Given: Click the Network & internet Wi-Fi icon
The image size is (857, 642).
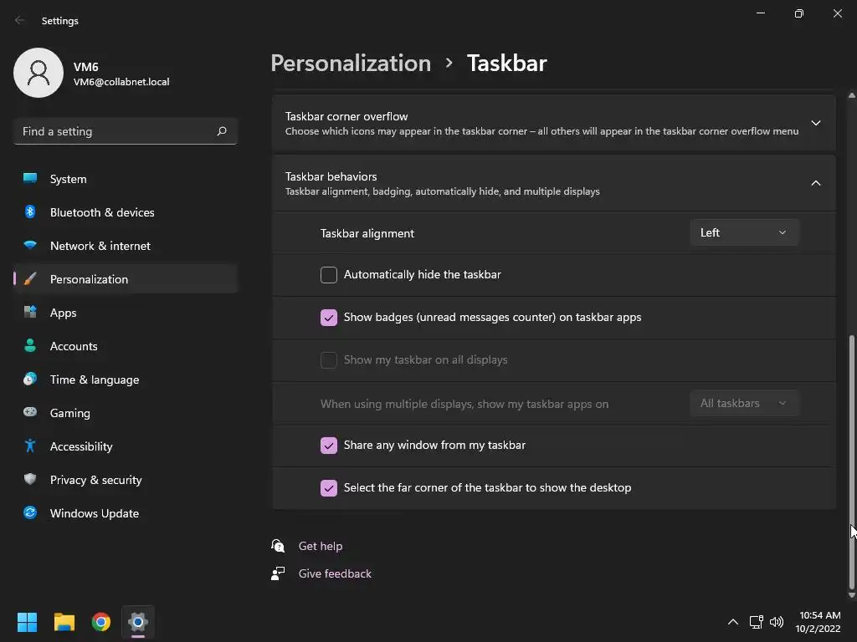Looking at the screenshot, I should tap(30, 246).
